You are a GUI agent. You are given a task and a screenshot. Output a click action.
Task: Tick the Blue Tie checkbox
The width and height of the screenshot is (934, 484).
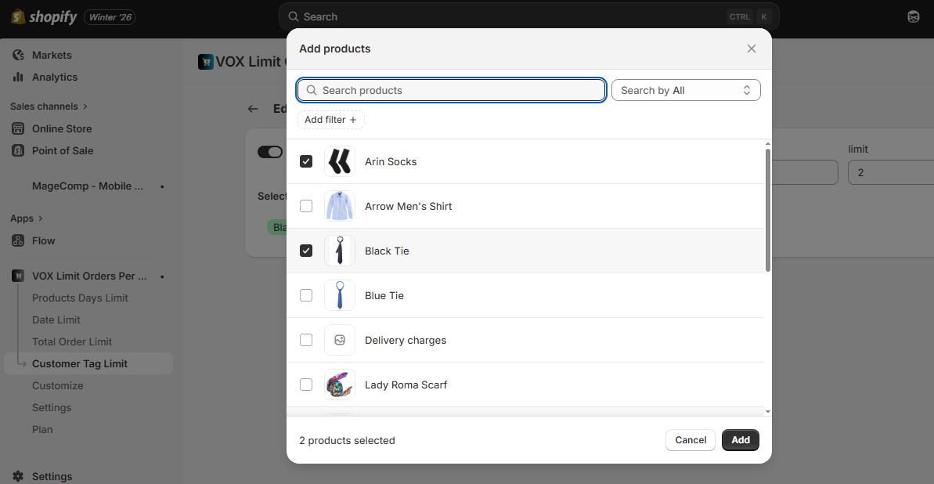click(x=306, y=295)
